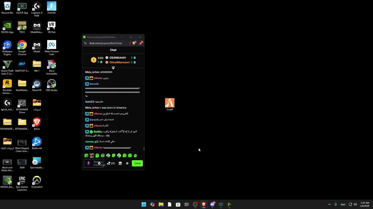Open NVIDIA App desktop shortcut
This screenshot has width=373, height=209.
7,27
